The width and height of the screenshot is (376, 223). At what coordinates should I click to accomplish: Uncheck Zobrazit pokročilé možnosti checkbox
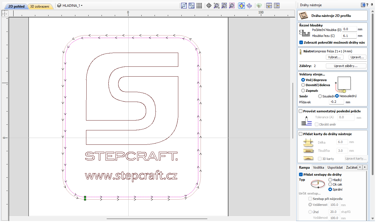(301, 43)
